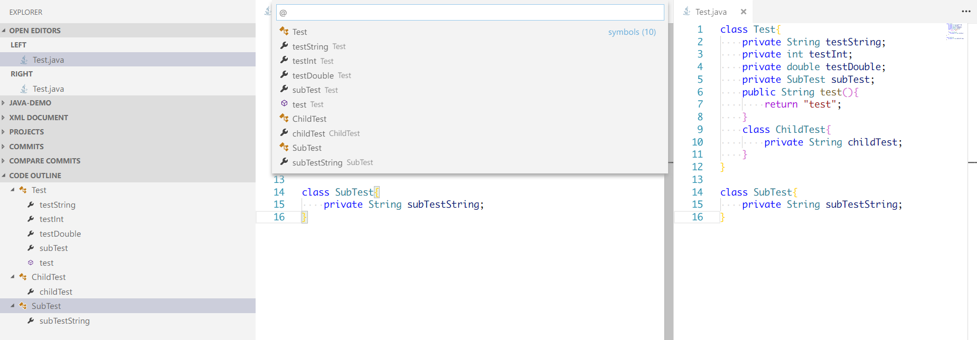
Task: Click the wrench icon beside subTestString in symbol list
Action: pyautogui.click(x=284, y=162)
